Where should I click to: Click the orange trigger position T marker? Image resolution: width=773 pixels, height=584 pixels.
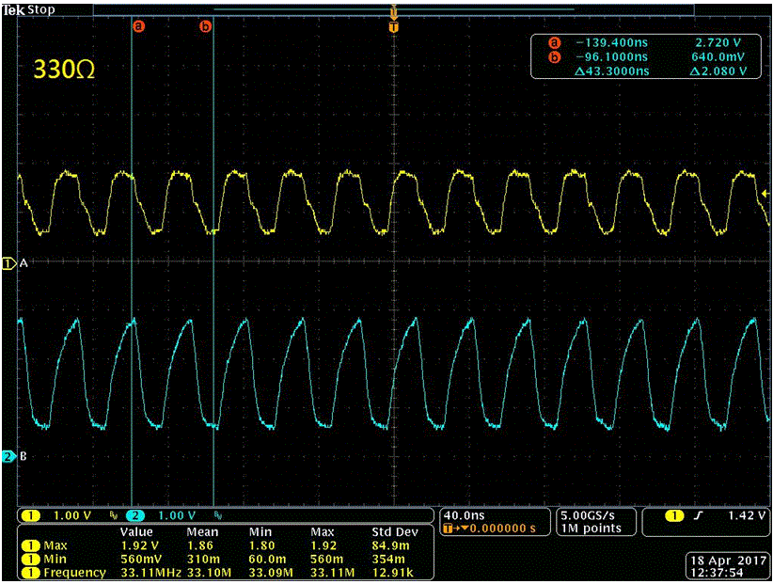[x=393, y=27]
